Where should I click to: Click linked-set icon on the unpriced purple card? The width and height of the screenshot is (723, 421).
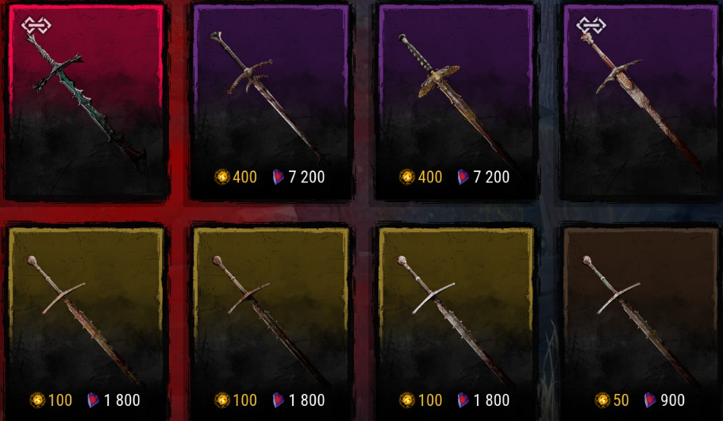click(590, 25)
